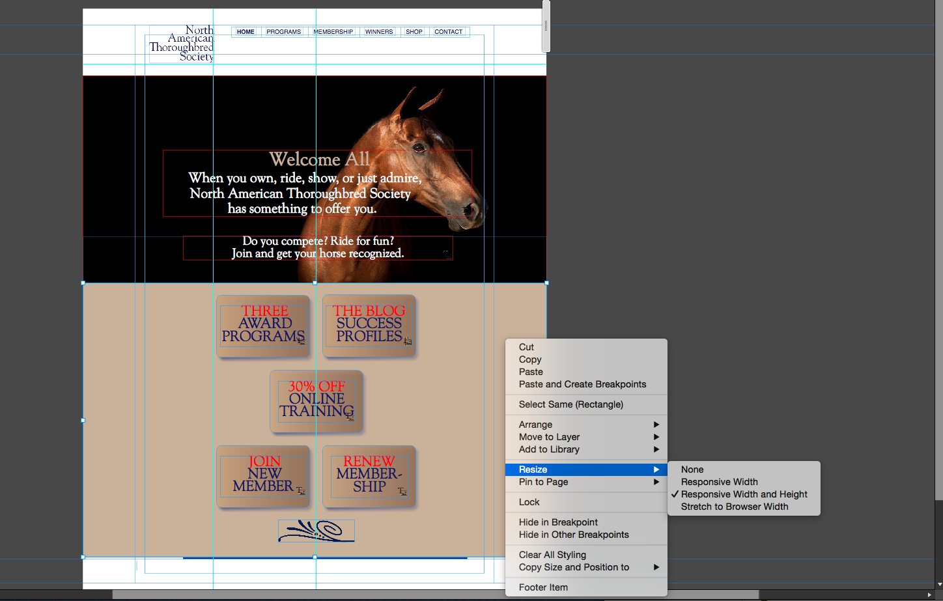The image size is (943, 601).
Task: Click the WINNERS nav item
Action: point(379,32)
